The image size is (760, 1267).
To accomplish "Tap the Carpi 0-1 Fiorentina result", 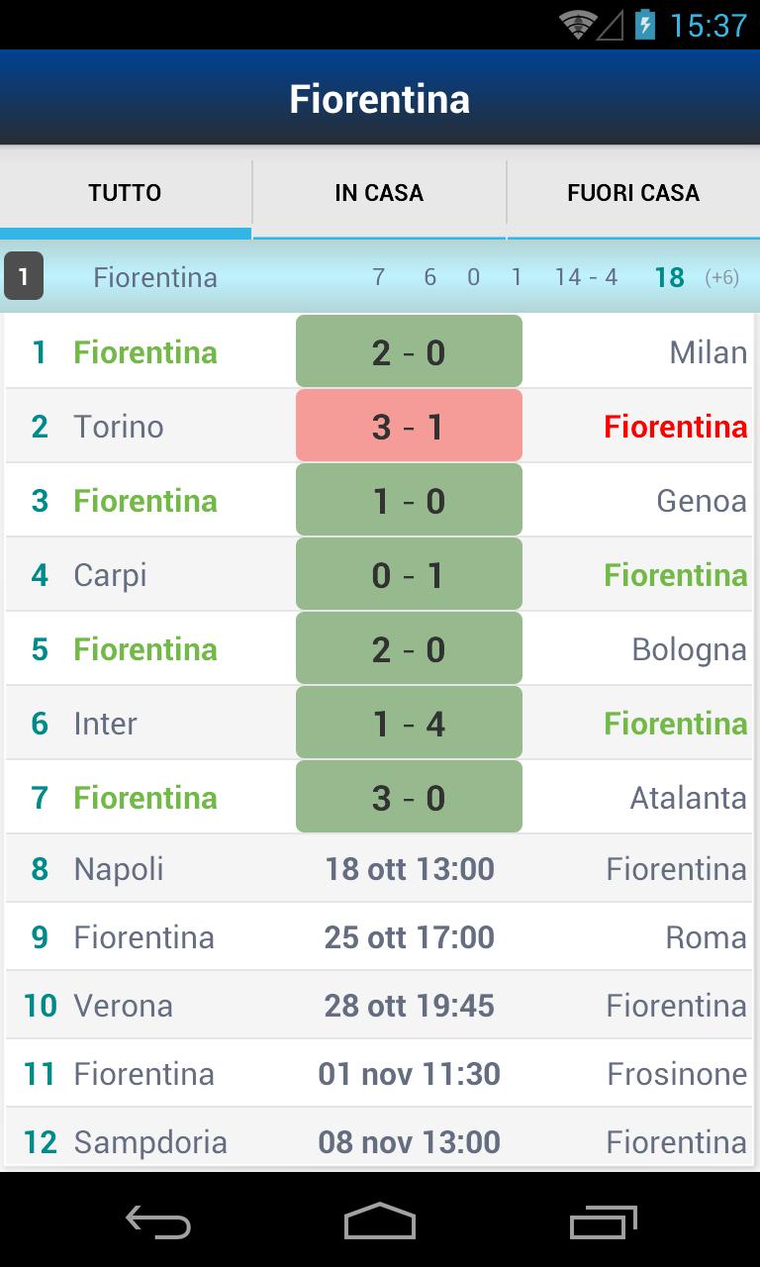I will coord(409,573).
